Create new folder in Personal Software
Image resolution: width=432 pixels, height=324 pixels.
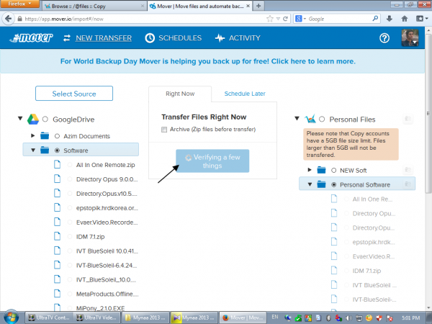click(408, 184)
